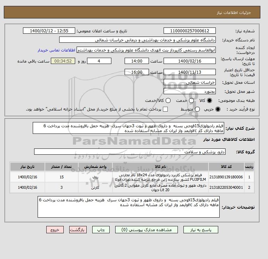Click the validity time 16:00 field

click(x=137, y=72)
